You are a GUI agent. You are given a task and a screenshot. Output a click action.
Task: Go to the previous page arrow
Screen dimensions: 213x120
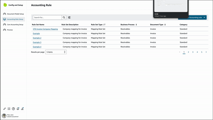[x=179, y=52]
